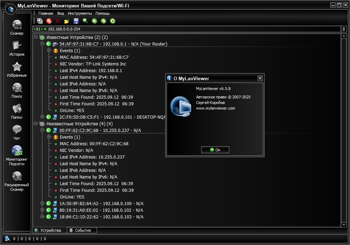Expand the 1A:50:9F:B2:64:A2 device node
Screen dimensions: 350x245
(42, 203)
